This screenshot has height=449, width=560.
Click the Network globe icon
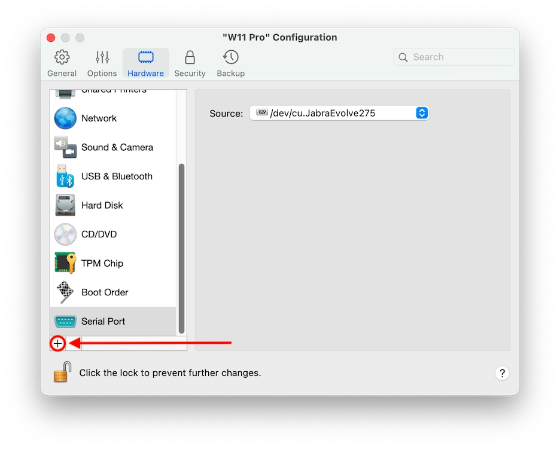pos(65,118)
